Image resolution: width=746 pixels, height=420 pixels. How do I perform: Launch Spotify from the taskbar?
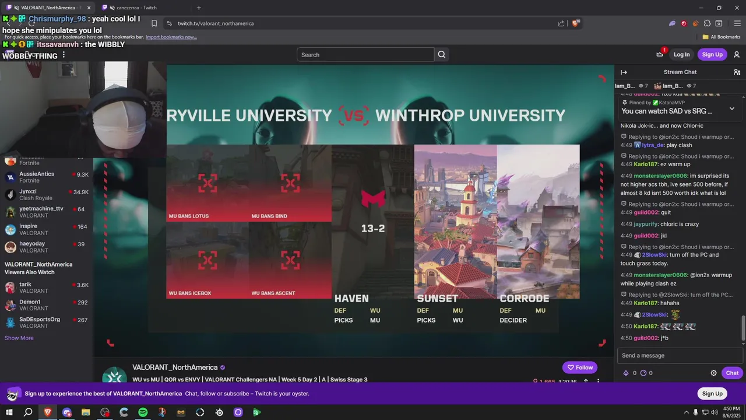pos(143,412)
